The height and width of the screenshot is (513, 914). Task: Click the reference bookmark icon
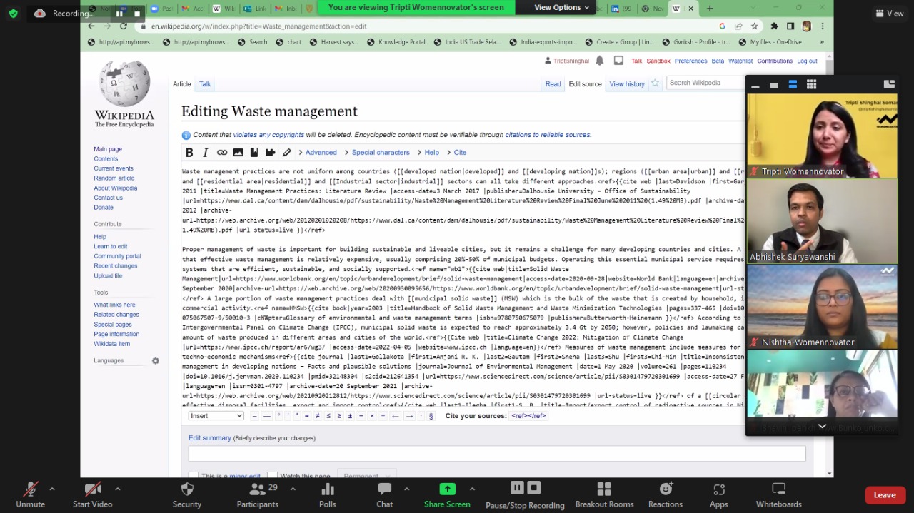coord(254,153)
